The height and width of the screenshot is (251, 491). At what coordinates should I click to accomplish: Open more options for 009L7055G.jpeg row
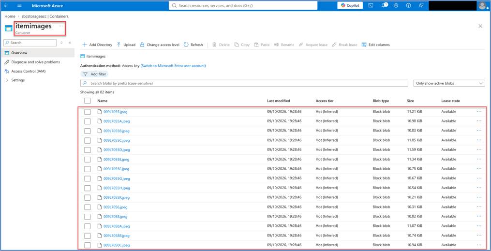click(479, 178)
